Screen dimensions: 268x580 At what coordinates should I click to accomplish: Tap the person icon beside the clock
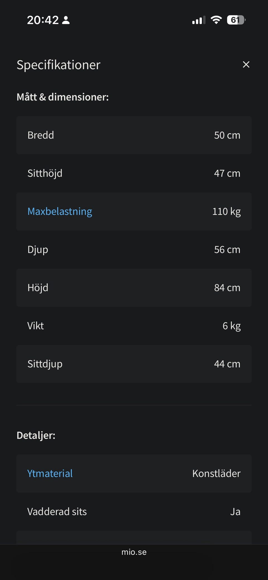66,20
